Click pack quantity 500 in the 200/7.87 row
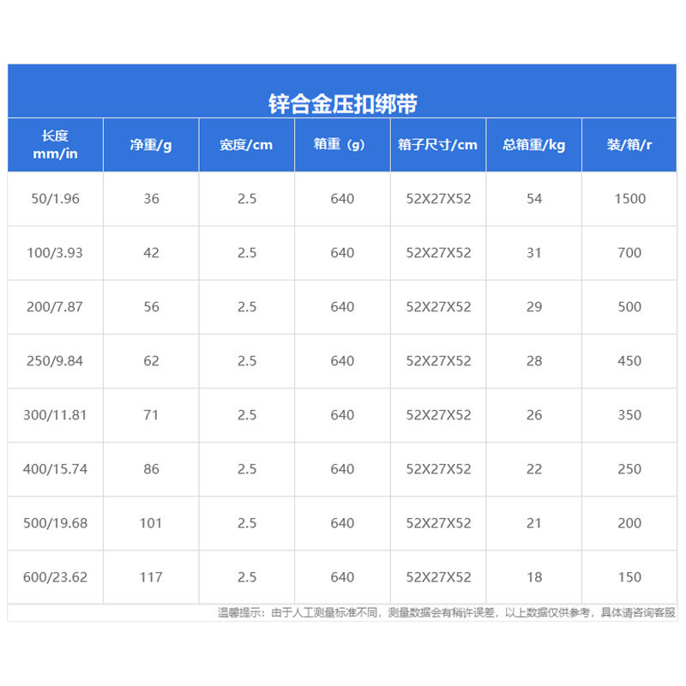This screenshot has width=686, height=686. [629, 307]
